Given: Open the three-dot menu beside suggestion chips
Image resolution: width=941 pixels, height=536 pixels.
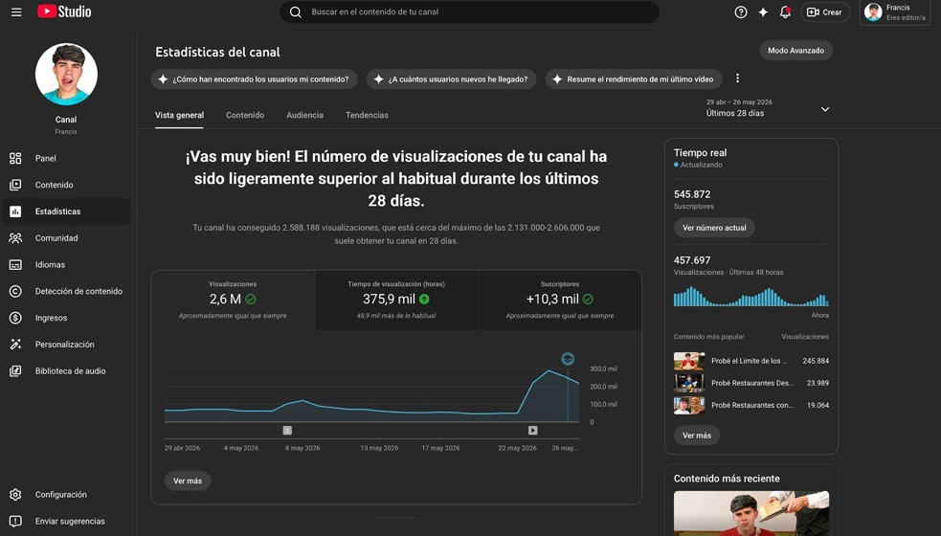Looking at the screenshot, I should [737, 78].
